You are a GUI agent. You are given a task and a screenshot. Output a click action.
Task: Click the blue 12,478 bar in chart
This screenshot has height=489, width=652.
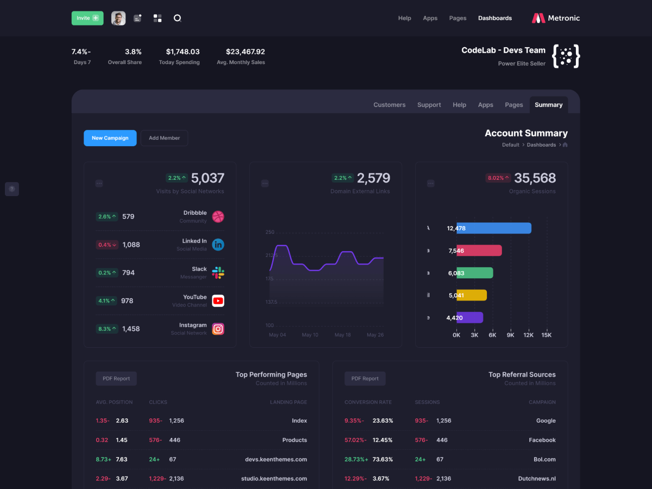[x=493, y=228]
